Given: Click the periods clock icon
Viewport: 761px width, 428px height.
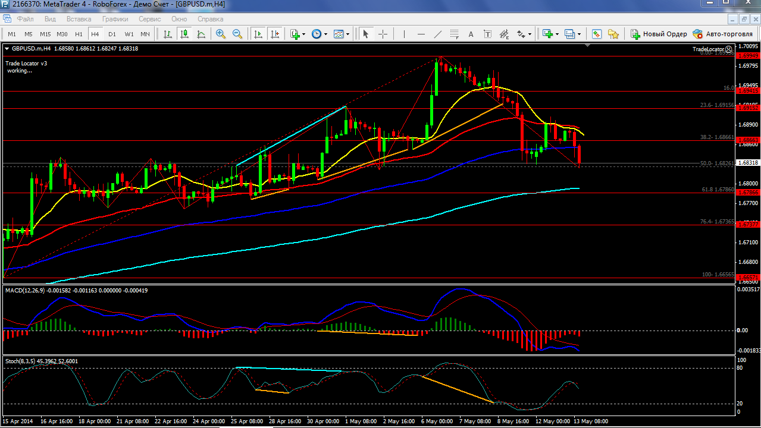Looking at the screenshot, I should 317,34.
